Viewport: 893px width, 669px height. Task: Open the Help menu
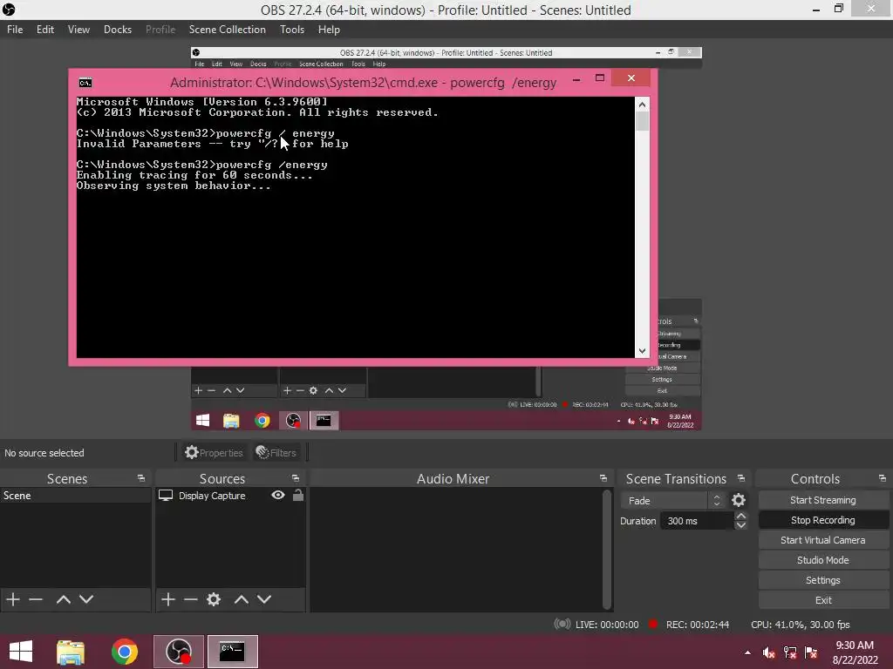tap(329, 30)
